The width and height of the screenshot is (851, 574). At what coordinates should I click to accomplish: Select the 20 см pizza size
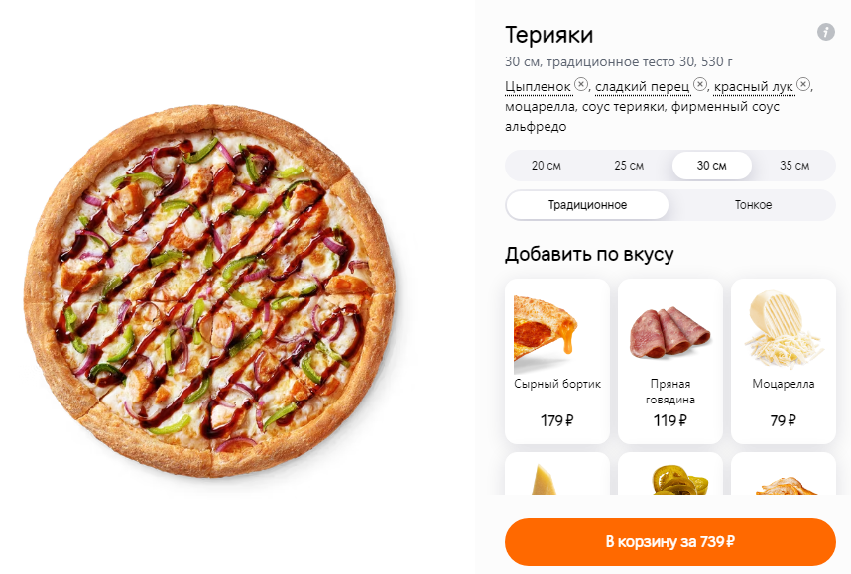547,166
